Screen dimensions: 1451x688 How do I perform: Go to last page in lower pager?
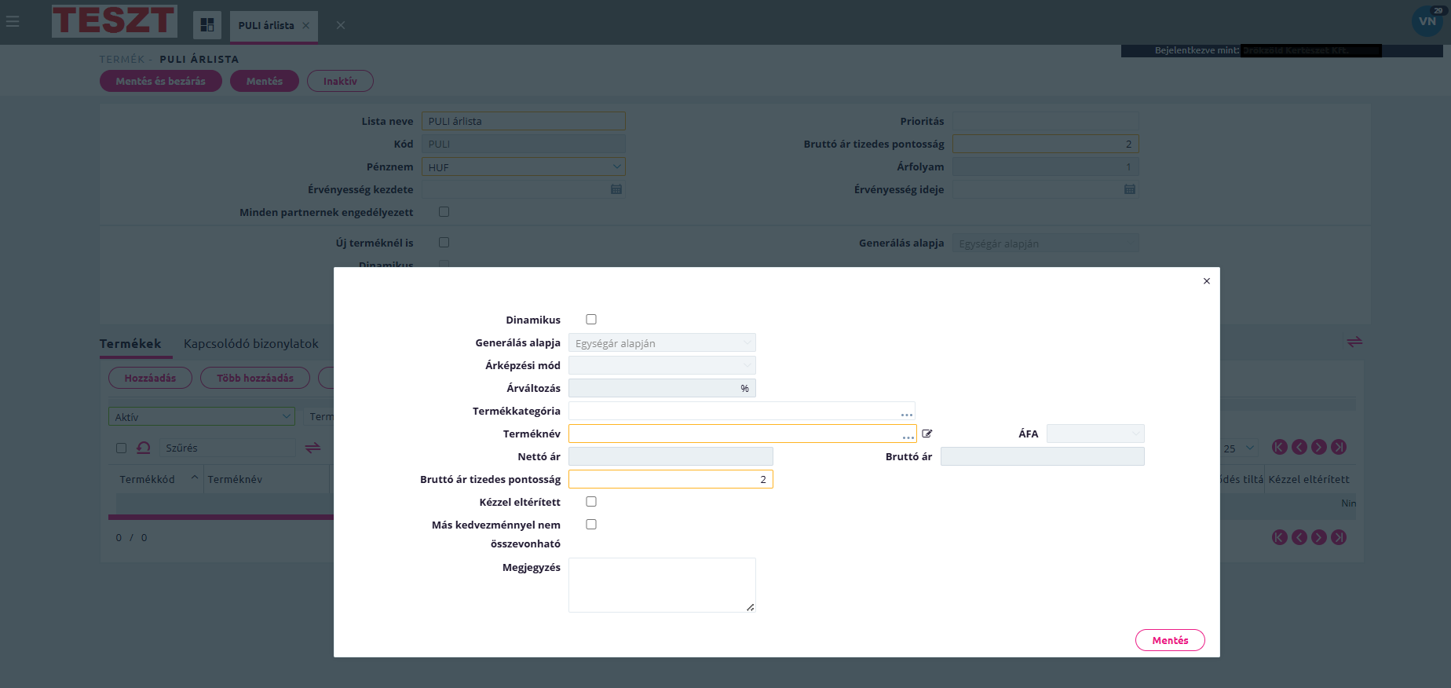(1339, 537)
